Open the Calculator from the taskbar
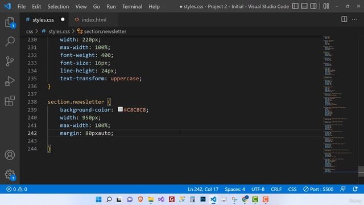This screenshot has height=205, width=364. [x=192, y=199]
